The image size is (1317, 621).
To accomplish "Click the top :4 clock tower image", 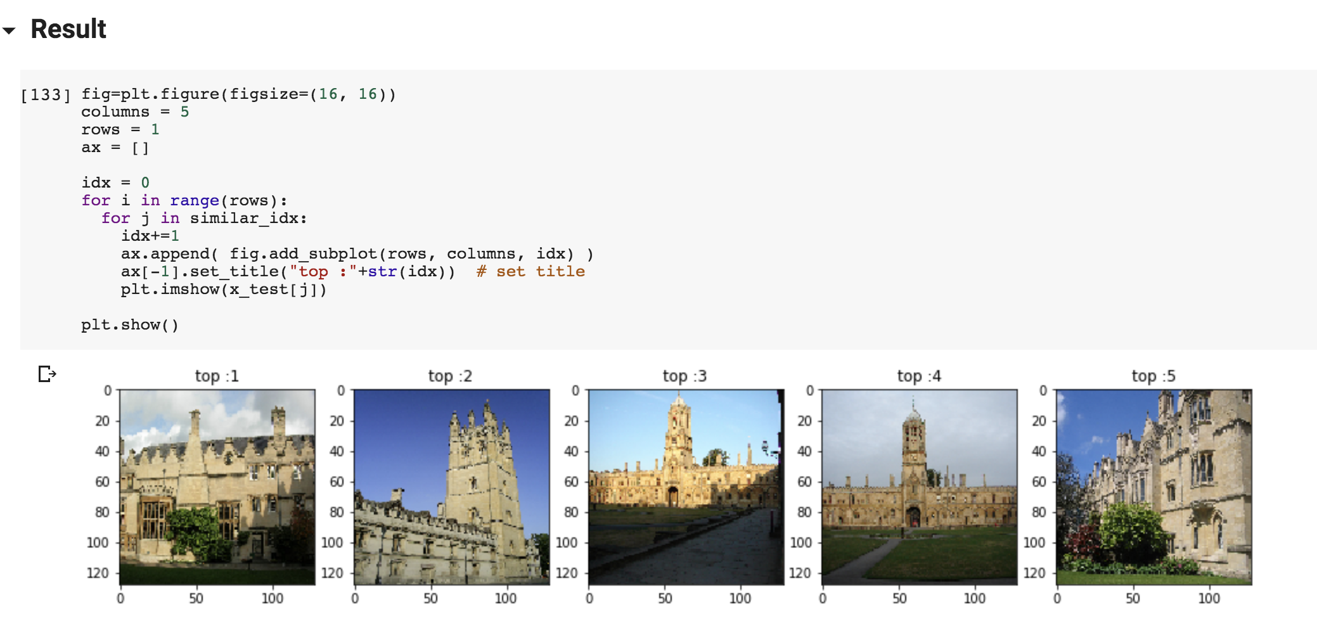I will [919, 488].
